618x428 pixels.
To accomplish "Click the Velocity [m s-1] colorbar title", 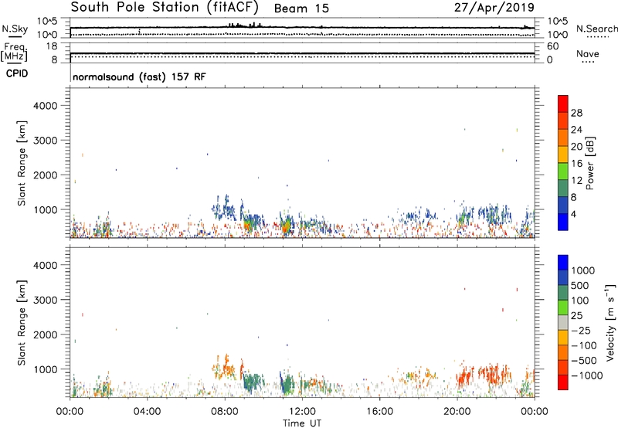I will [x=610, y=322].
